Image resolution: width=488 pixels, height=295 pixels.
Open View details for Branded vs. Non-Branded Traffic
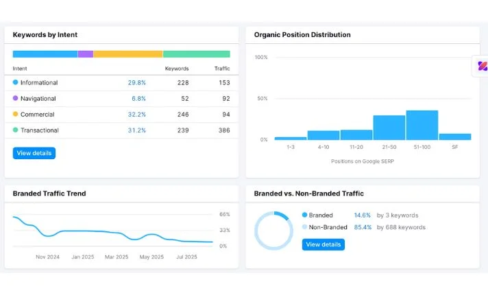point(323,244)
